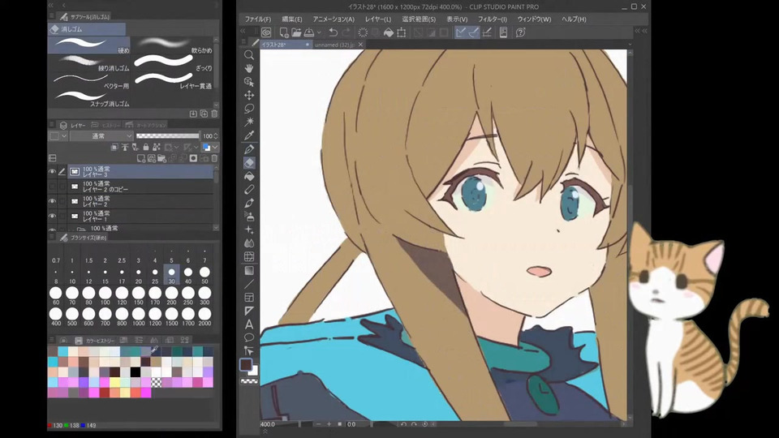Open CLIP STUDIO spiral icon

point(266,32)
